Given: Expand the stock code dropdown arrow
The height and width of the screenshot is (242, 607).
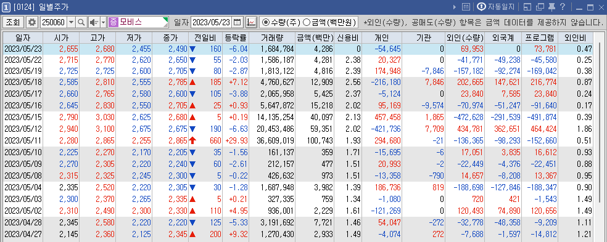Looking at the screenshot, I should point(71,22).
